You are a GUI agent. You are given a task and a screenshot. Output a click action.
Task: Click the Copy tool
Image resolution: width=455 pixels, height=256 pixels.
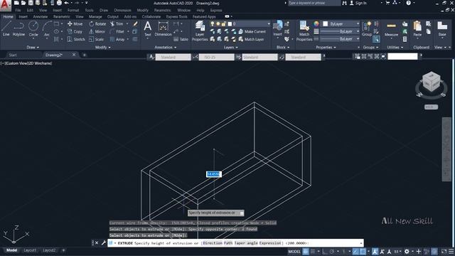tap(75, 31)
